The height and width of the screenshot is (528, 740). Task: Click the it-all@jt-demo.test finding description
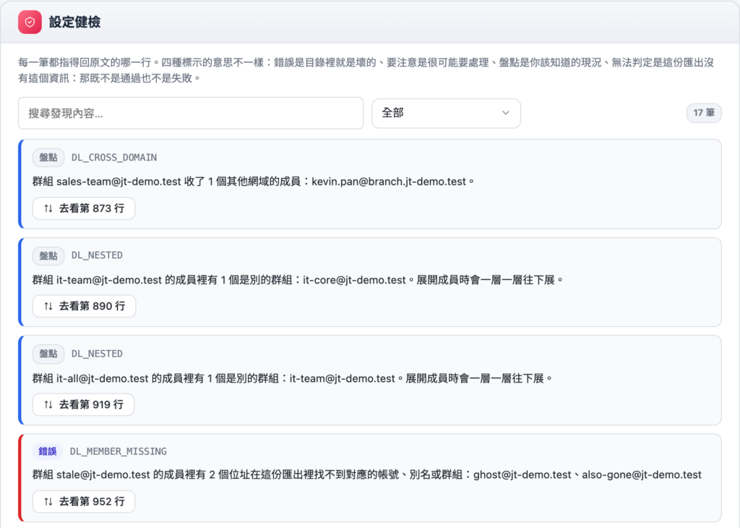point(293,378)
